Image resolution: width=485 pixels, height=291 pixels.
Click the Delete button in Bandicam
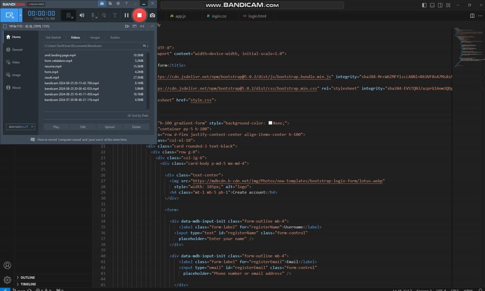click(x=136, y=127)
